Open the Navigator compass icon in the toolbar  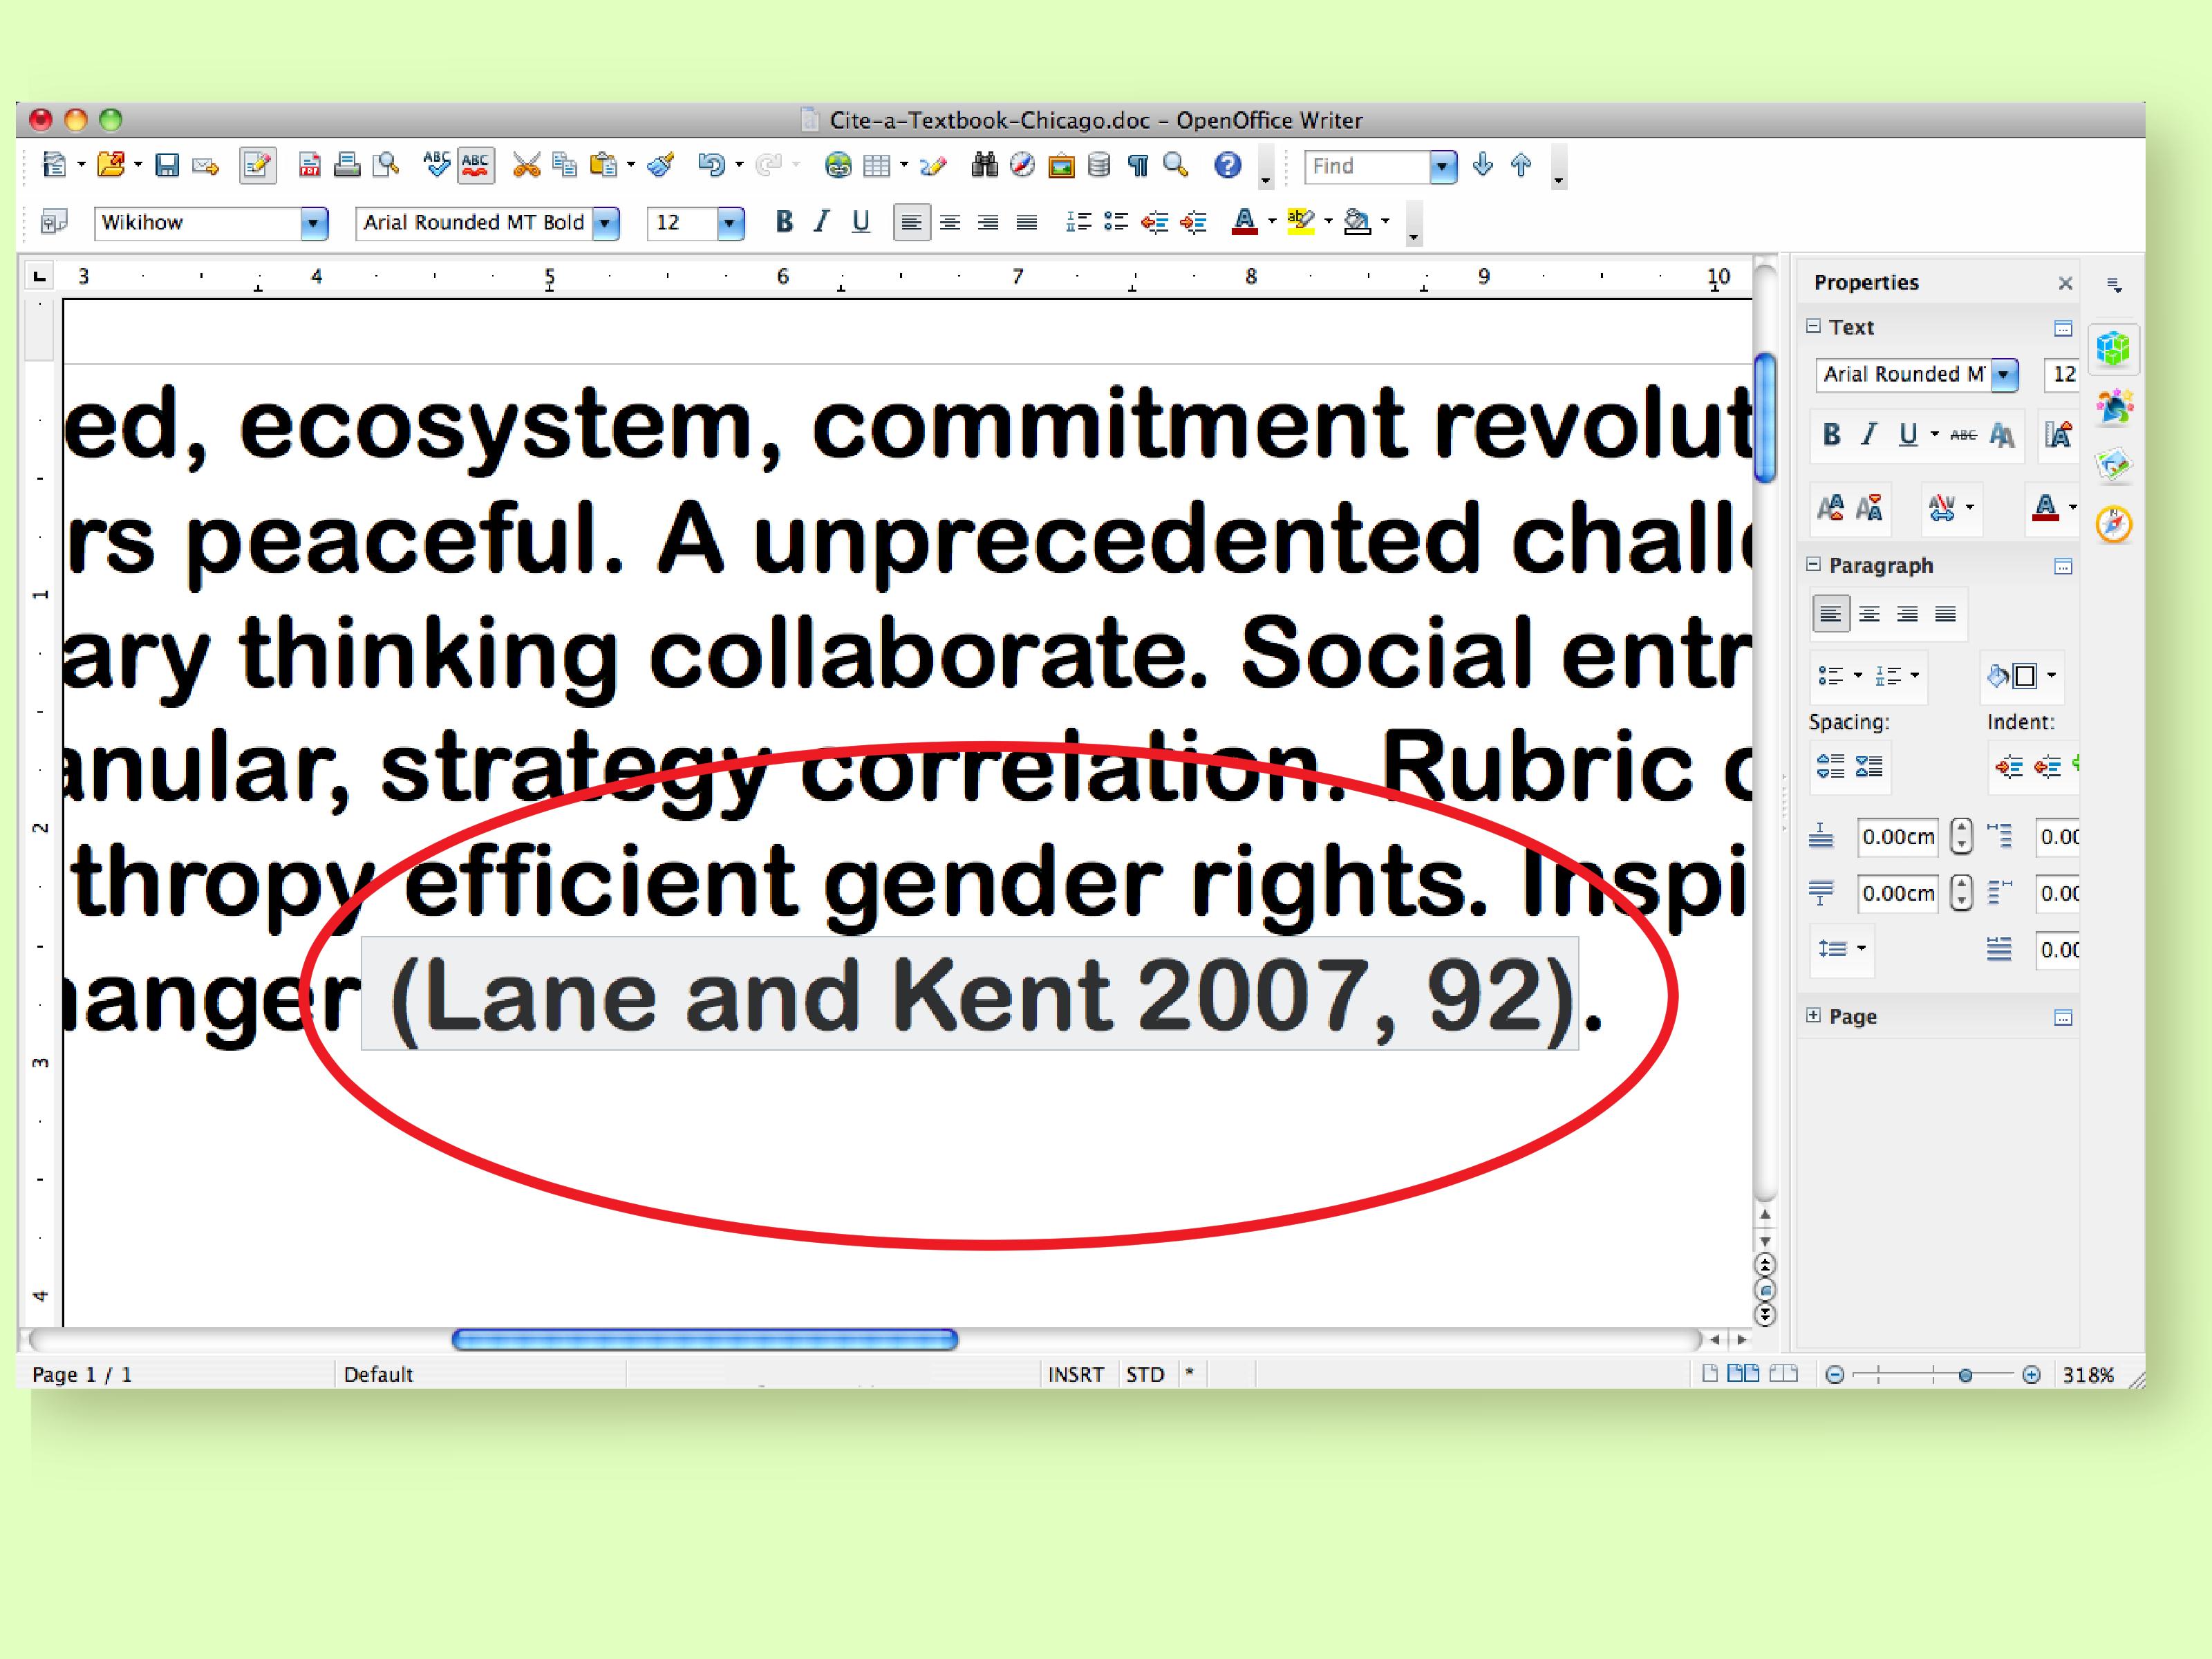tap(1022, 165)
